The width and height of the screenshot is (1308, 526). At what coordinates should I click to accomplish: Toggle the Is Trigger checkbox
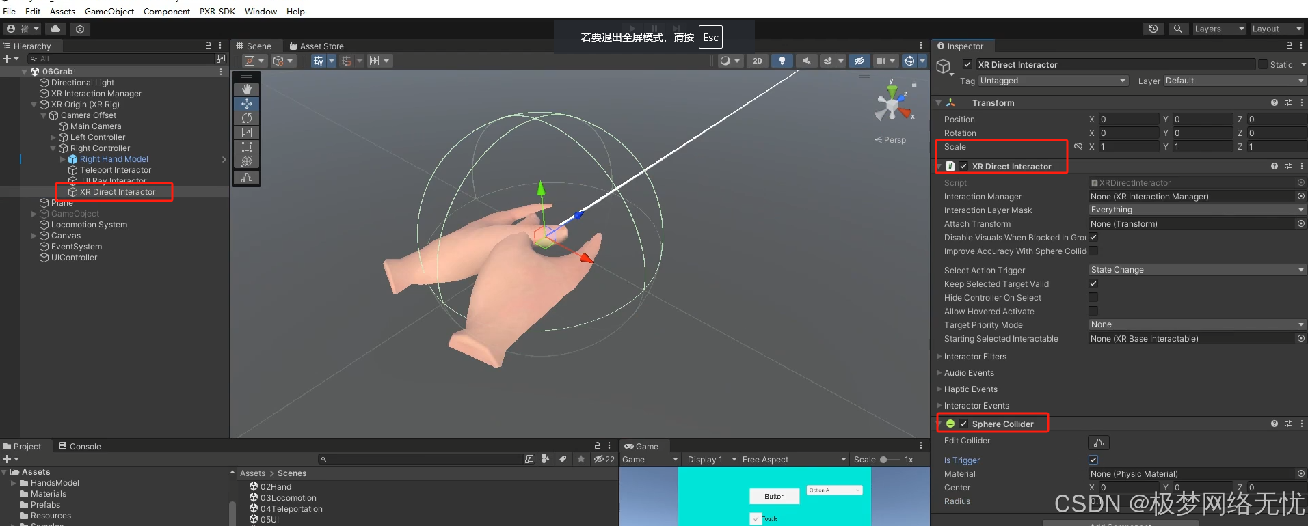click(1093, 460)
